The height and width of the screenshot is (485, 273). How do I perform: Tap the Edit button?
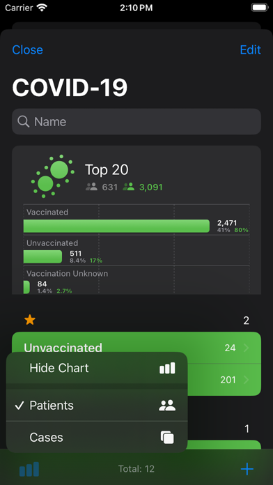pos(251,49)
